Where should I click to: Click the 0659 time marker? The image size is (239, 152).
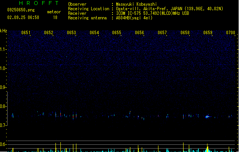point(208,33)
